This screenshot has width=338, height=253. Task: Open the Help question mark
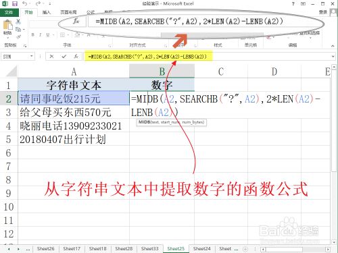(x=293, y=3)
